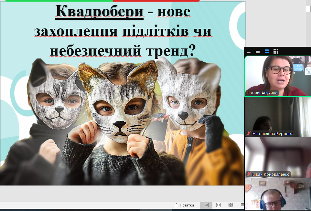
Task: Click Наталя Анучина name label
Action: pos(262,93)
